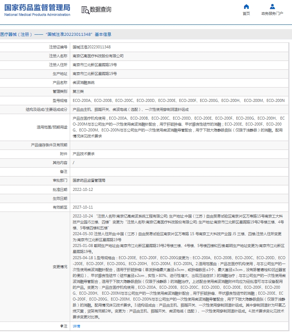The width and height of the screenshot is (292, 333).
Task: Click the 国家药品监督管理局 logo
Action: (37, 10)
